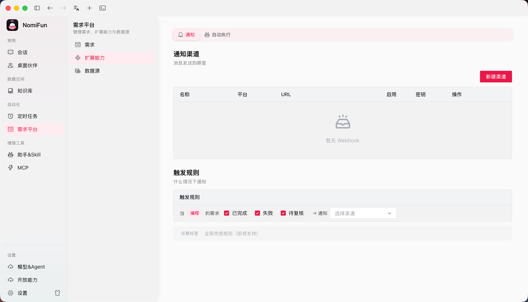The height and width of the screenshot is (302, 528).
Task: Open 助手&Skill in sidebar
Action: 33,155
